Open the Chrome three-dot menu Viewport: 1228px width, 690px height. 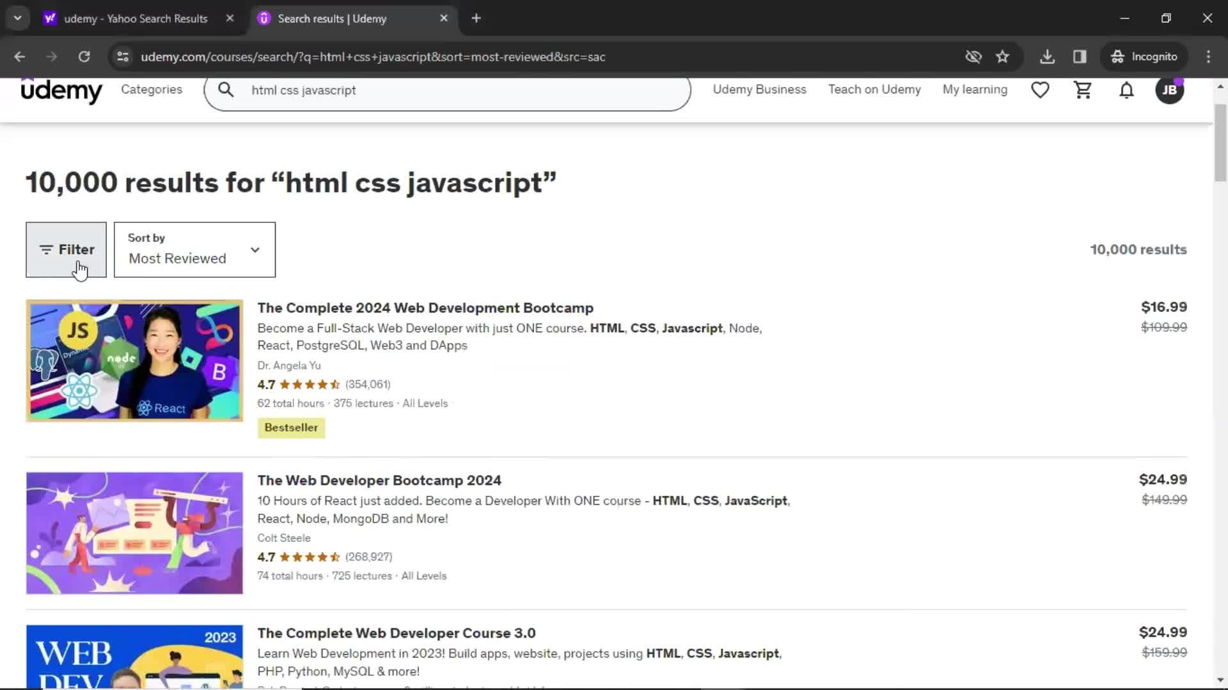pyautogui.click(x=1208, y=57)
